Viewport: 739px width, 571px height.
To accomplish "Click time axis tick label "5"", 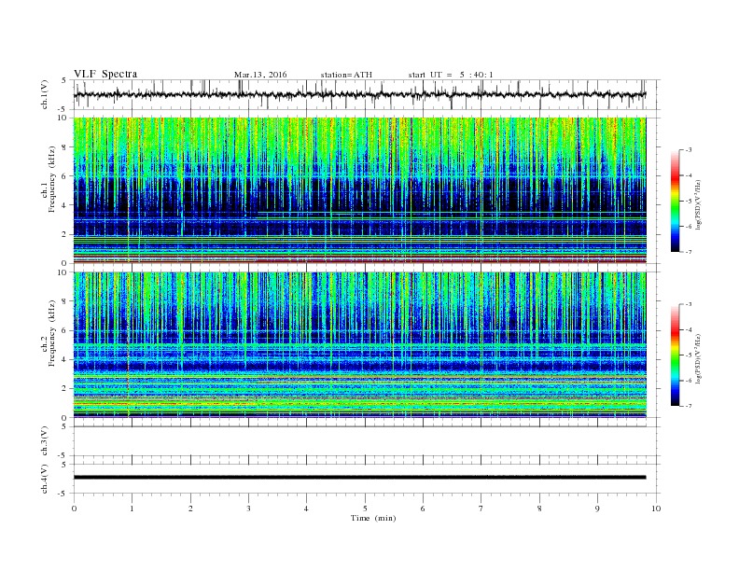I will tap(365, 508).
